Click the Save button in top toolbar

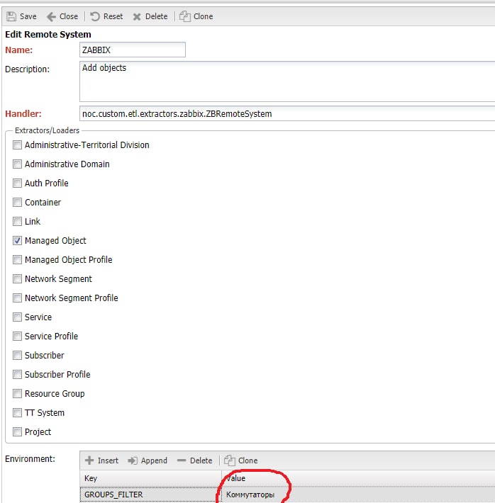tap(21, 16)
